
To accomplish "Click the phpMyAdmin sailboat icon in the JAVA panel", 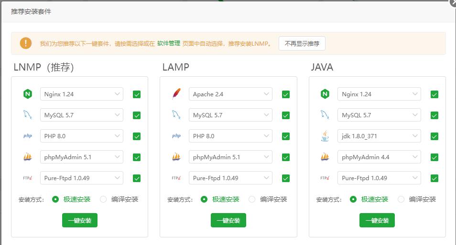I will click(325, 157).
